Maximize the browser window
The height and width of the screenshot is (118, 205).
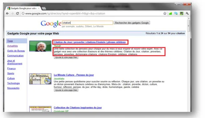(181, 4)
